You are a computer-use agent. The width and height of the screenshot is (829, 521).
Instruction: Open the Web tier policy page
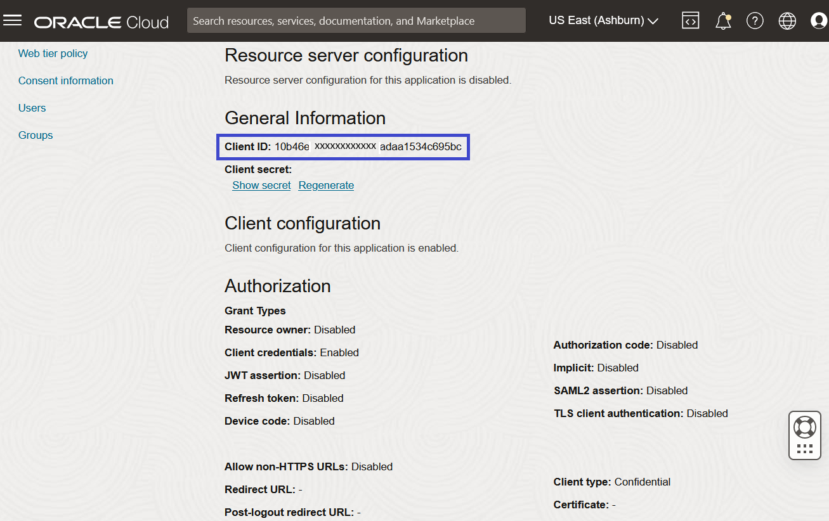click(x=53, y=53)
